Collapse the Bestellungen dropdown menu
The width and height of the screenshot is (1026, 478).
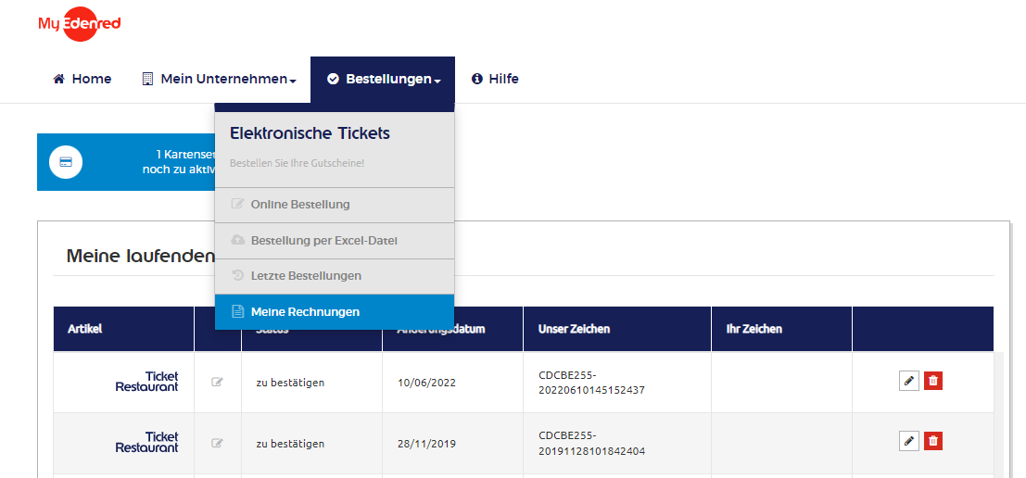tap(383, 79)
